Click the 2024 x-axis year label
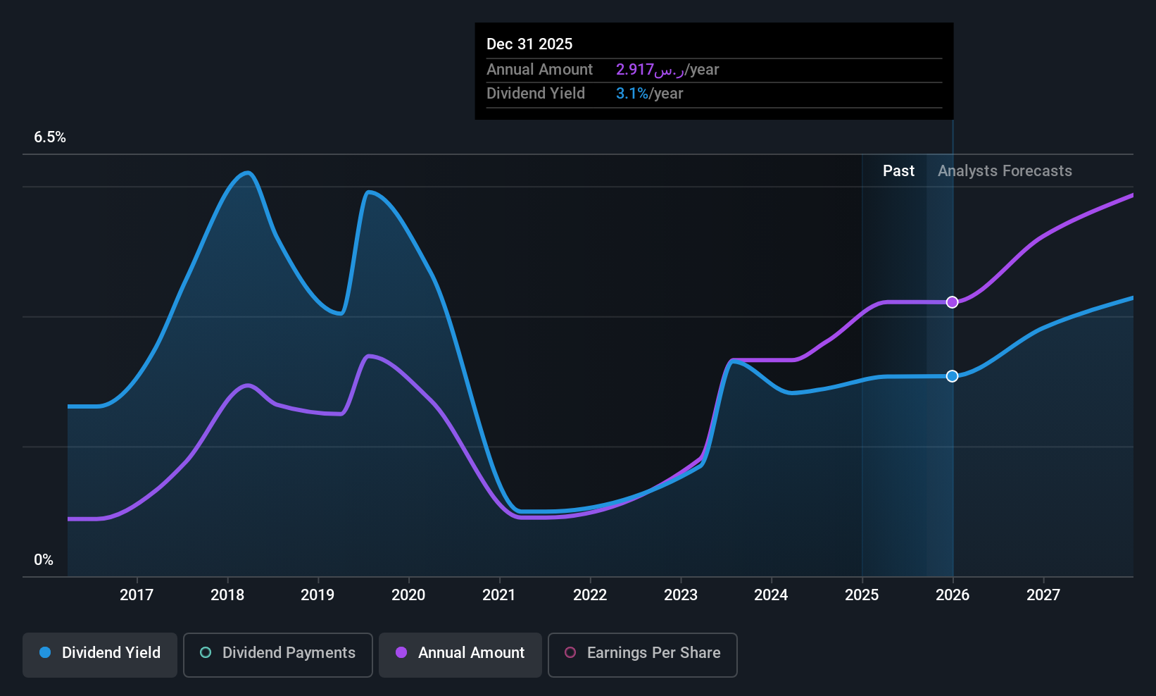Viewport: 1156px width, 696px height. coord(771,595)
